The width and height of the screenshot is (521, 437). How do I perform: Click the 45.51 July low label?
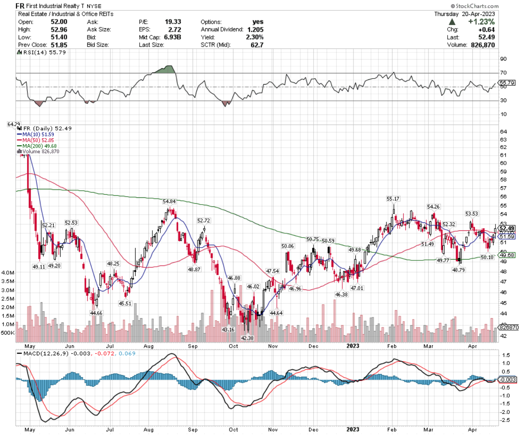[x=125, y=303]
